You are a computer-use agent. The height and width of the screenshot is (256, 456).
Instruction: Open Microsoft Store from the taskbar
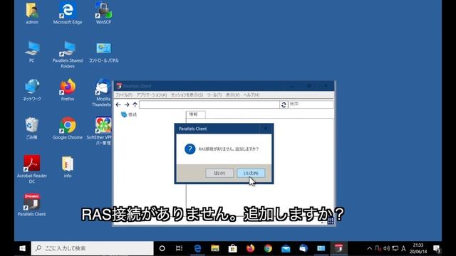233,248
